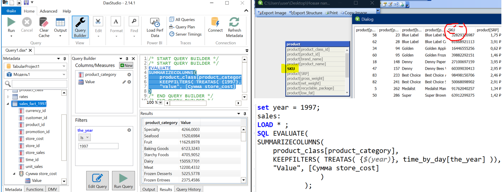The height and width of the screenshot is (192, 503).
Task: Open the Edit scissors menu
Action: tap(98, 28)
